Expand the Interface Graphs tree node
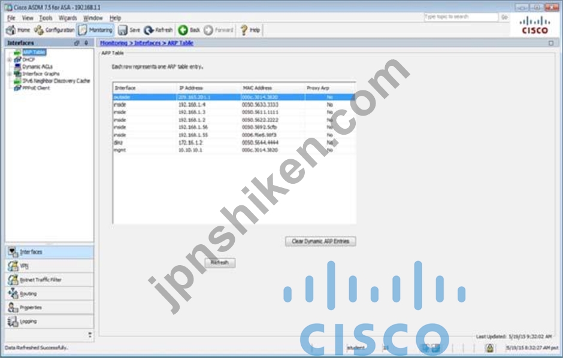The image size is (563, 358). (10, 74)
